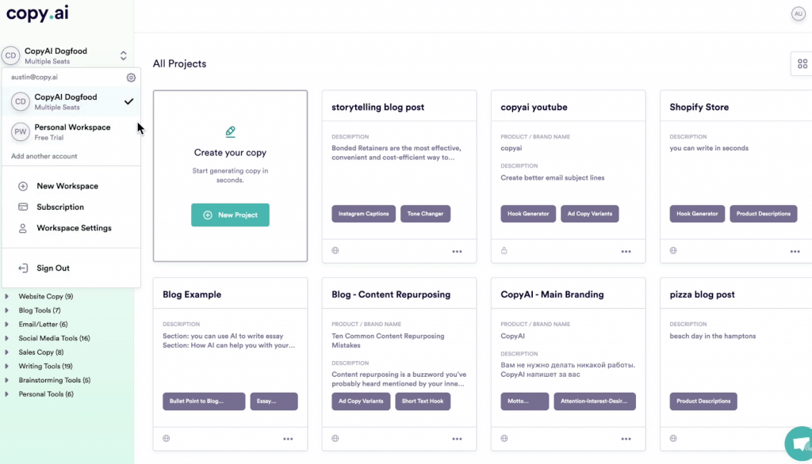Click Product Descriptions tag on Shopify Store
Viewport: 812px width, 464px height.
pos(764,214)
